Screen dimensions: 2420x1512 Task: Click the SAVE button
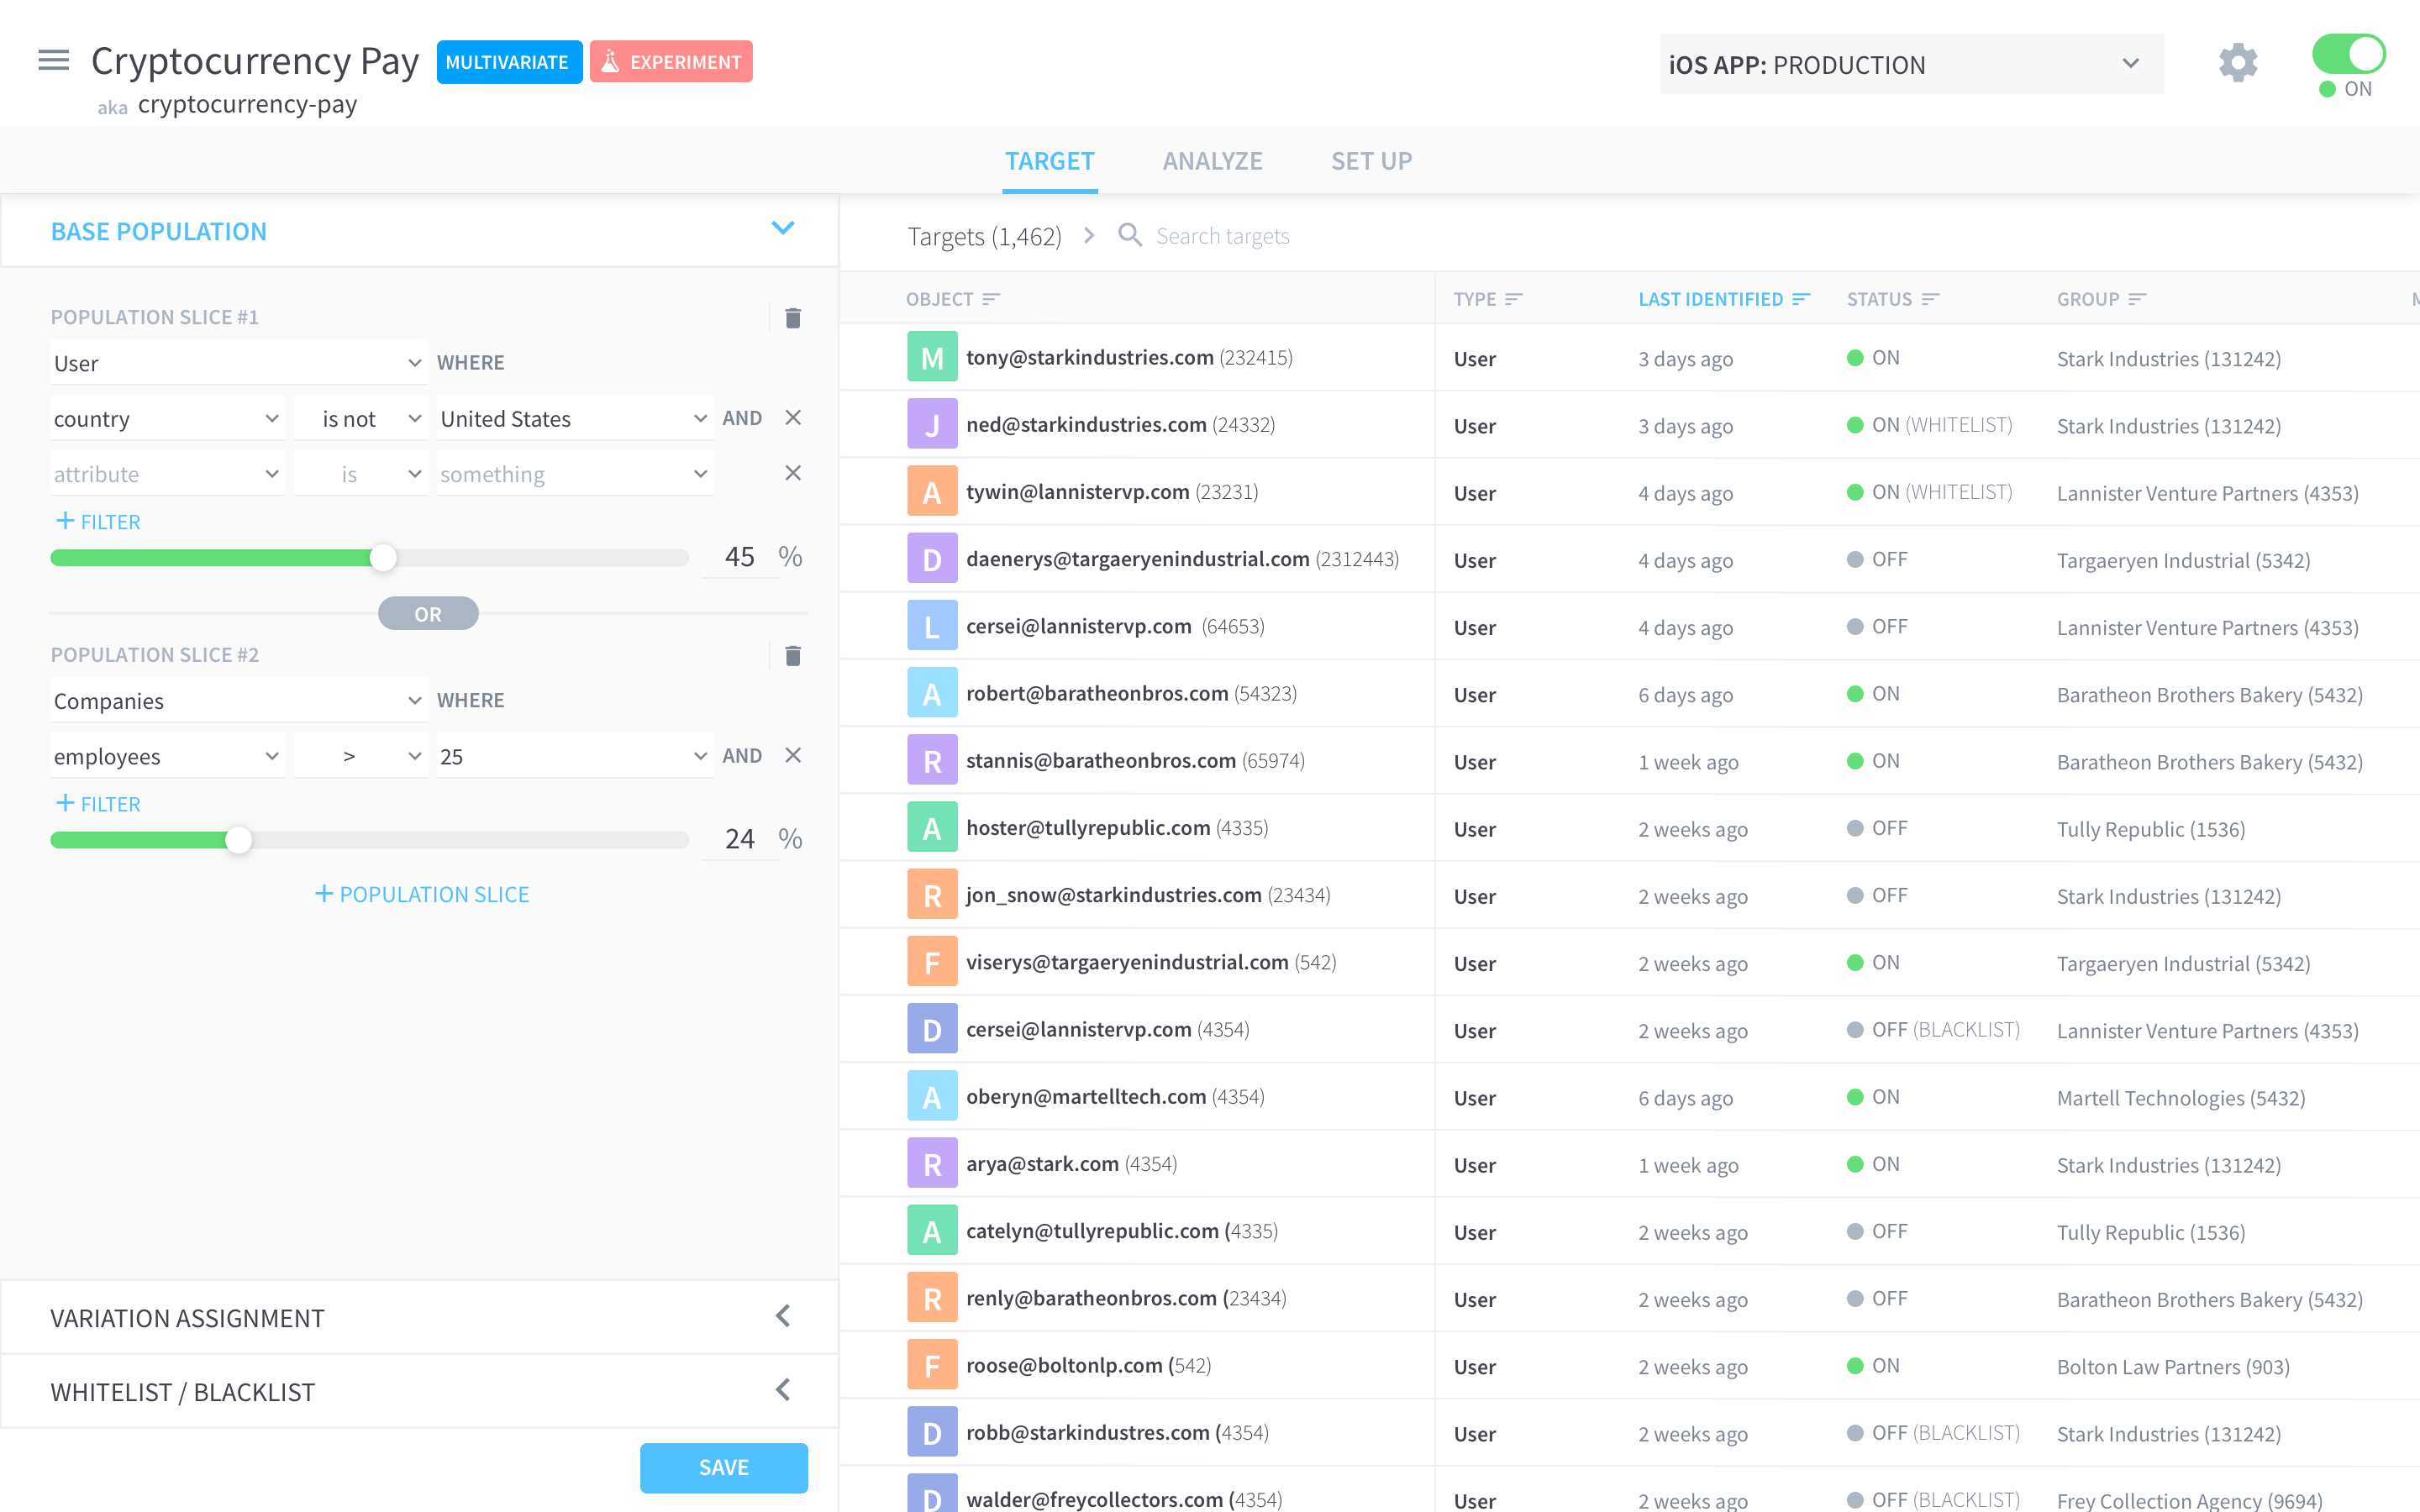[x=723, y=1467]
